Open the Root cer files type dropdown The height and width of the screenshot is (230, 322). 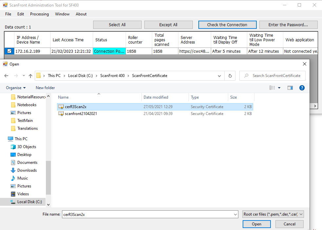click(273, 214)
